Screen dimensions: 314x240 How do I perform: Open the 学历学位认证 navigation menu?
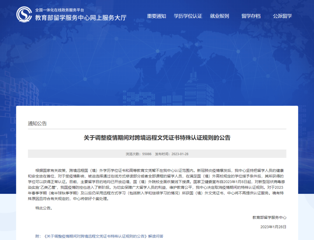point(188,16)
